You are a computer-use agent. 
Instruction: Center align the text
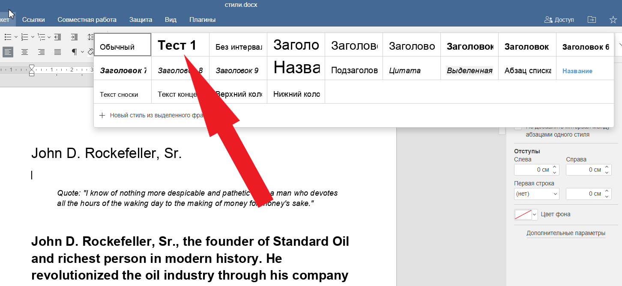(25, 52)
